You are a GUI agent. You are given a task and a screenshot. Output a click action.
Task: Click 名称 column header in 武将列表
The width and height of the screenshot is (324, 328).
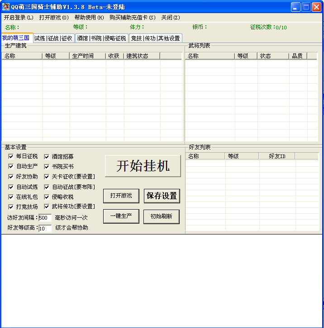coord(210,56)
